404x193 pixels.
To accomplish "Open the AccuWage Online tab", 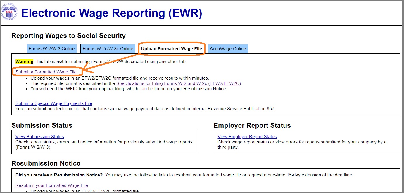I will (228, 49).
